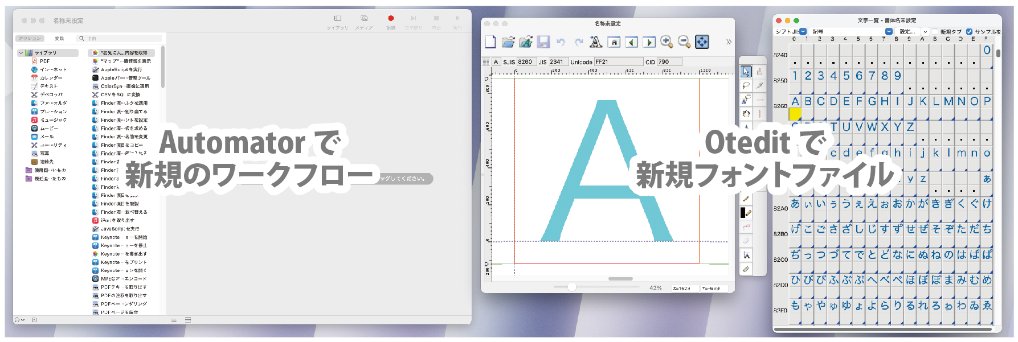
Task: Select ミュージック category in Automator library
Action: [x=53, y=120]
